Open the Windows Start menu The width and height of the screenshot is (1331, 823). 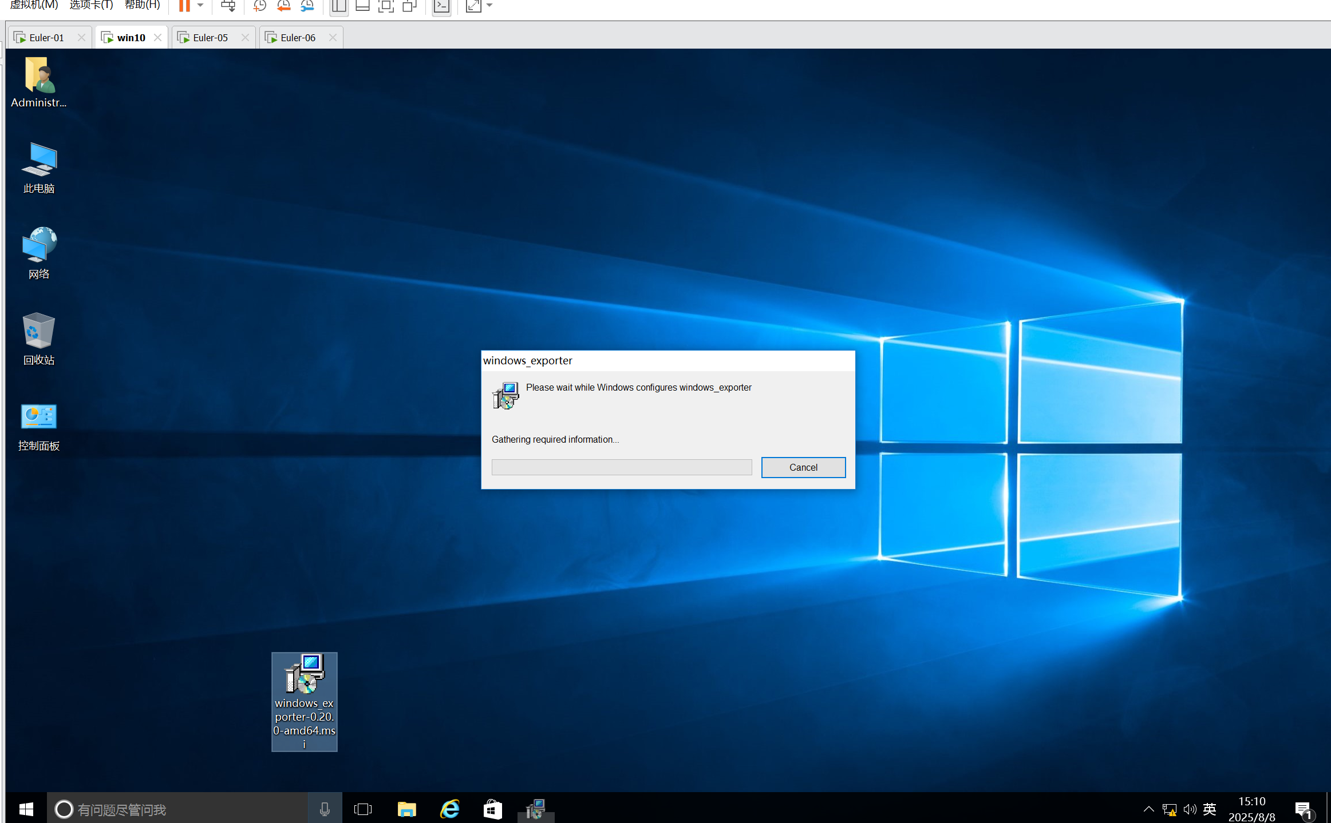26,809
